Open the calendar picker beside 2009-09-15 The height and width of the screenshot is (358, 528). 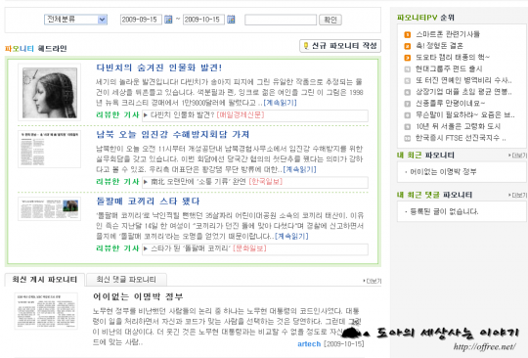pyautogui.click(x=168, y=20)
